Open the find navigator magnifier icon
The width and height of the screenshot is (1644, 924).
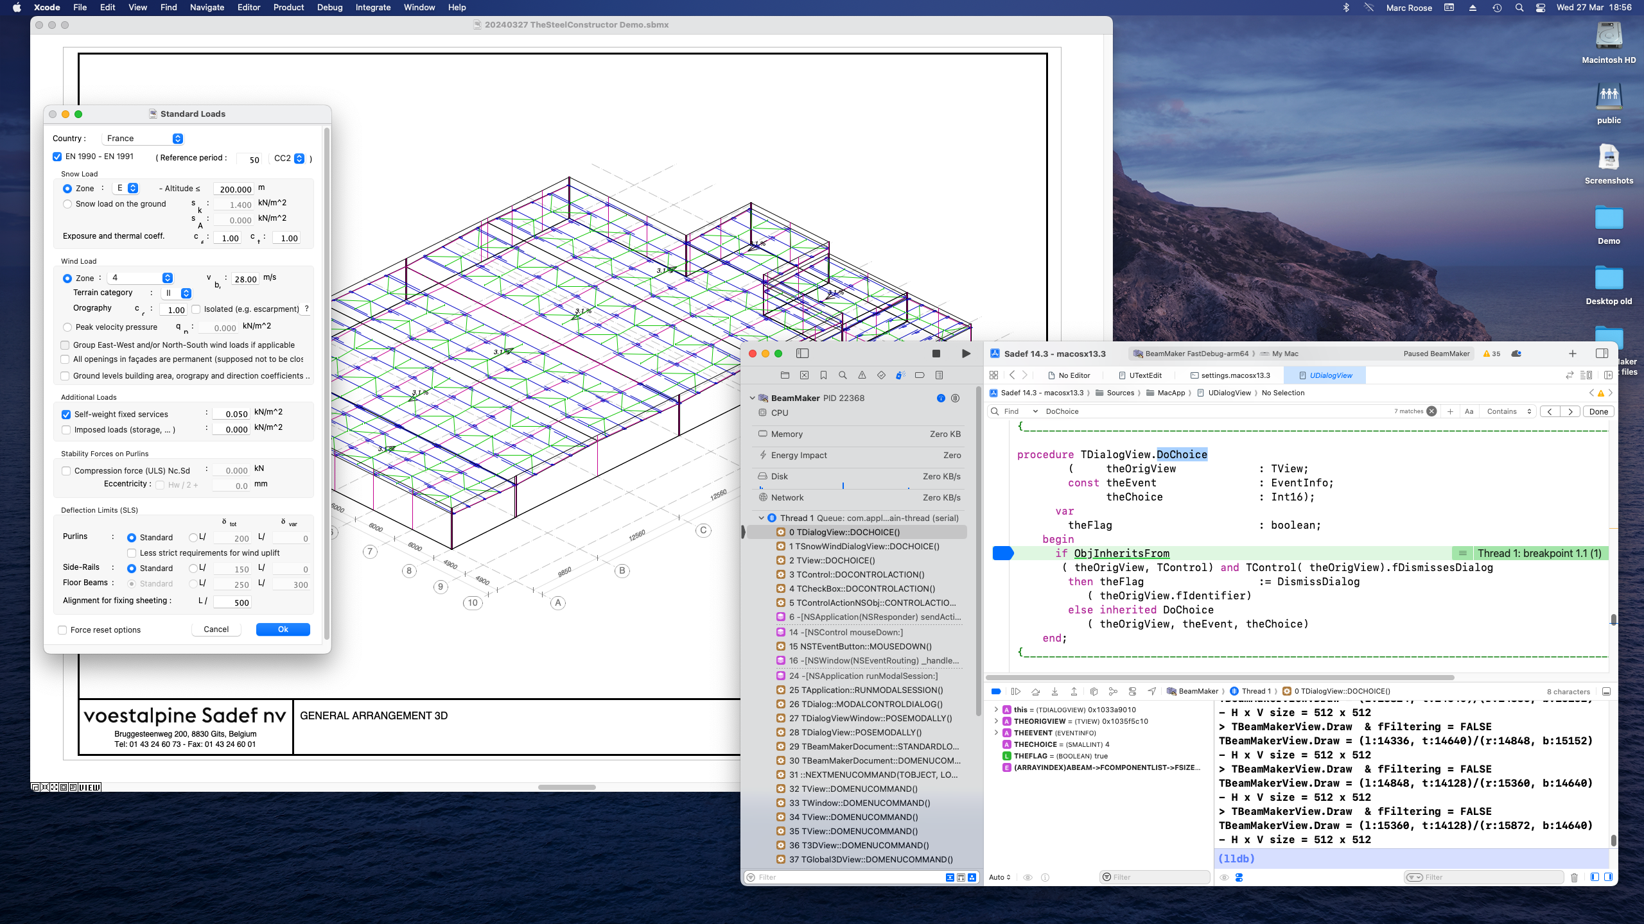[x=843, y=375]
